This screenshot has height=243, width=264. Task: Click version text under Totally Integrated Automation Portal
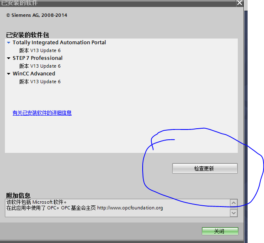point(40,50)
